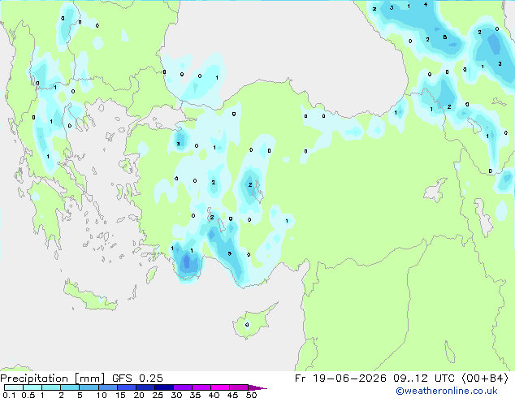Viewport: 515px width, 398px height.
Task: Click the legend label "10"
Action: [x=102, y=395]
